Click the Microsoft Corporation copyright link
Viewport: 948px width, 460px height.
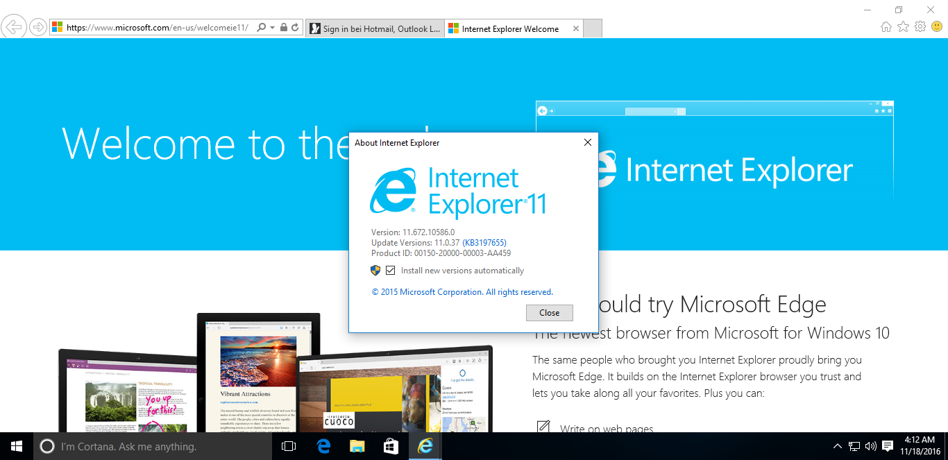tap(462, 292)
